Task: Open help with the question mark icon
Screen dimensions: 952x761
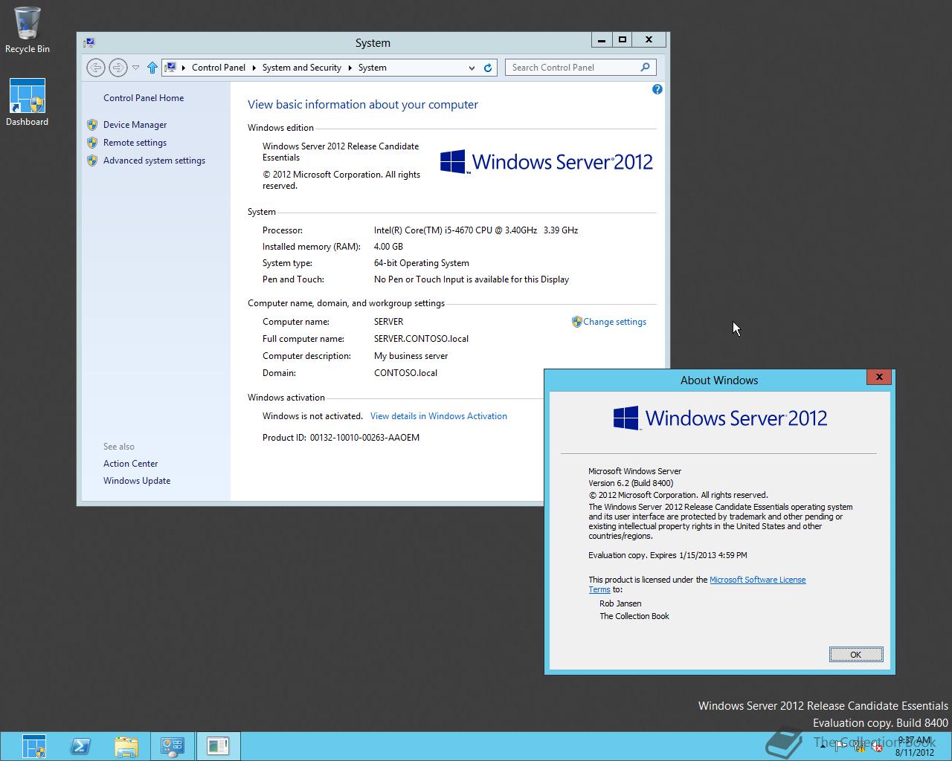Action: (657, 89)
